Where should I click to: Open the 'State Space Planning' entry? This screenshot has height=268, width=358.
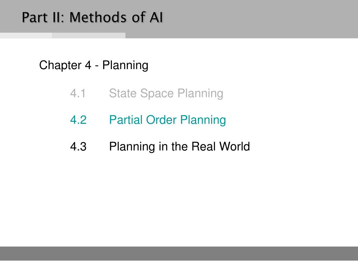(166, 94)
